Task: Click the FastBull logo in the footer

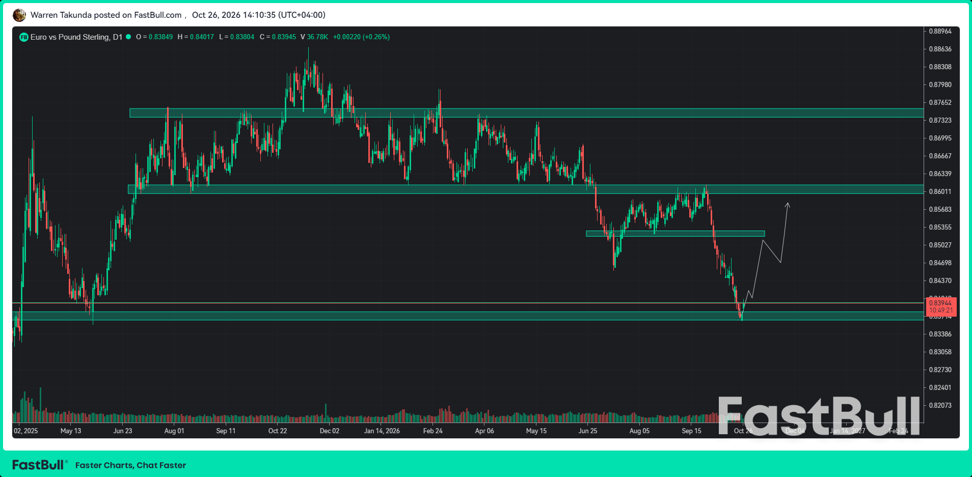Action: point(39,465)
